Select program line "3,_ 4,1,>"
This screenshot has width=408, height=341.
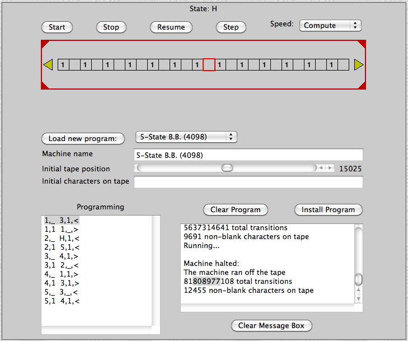[x=61, y=256]
